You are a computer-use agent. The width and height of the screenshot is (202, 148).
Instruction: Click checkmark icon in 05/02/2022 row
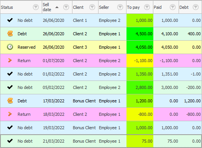(x=10, y=87)
